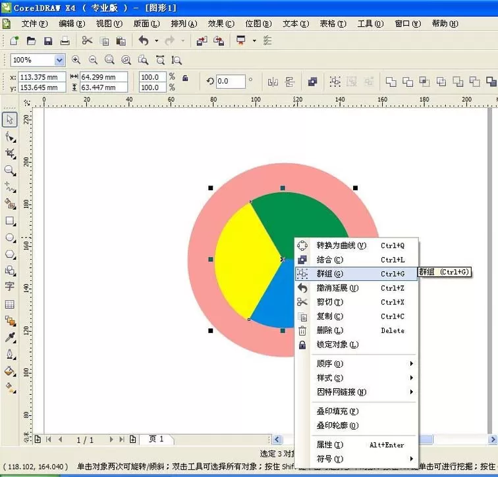Open the 文件 menu
The width and height of the screenshot is (498, 477).
pos(34,24)
